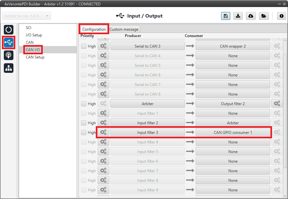Toggle High priority for Input filter 4

click(84, 142)
